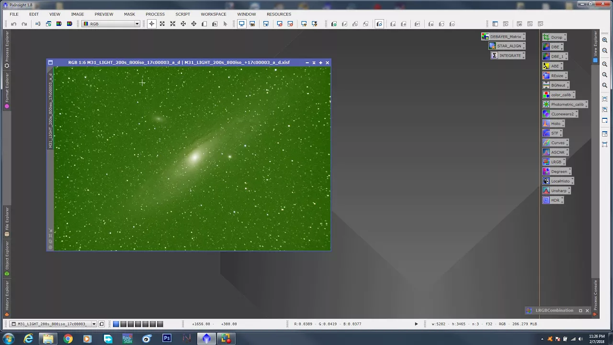Expand the Process Console side tab
The width and height of the screenshot is (613, 345).
[595, 298]
